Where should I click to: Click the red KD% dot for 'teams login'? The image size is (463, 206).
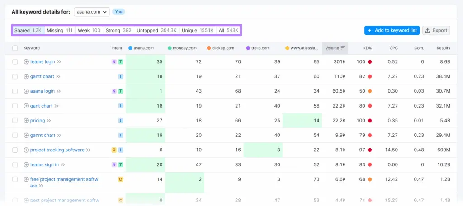click(369, 62)
